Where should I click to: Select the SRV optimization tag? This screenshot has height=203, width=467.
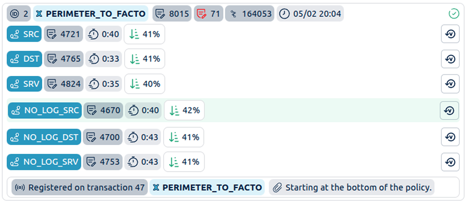25,84
